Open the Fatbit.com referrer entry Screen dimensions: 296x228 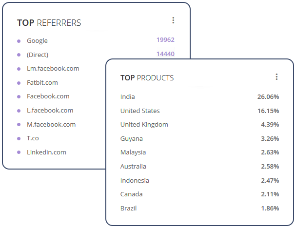pyautogui.click(x=42, y=83)
